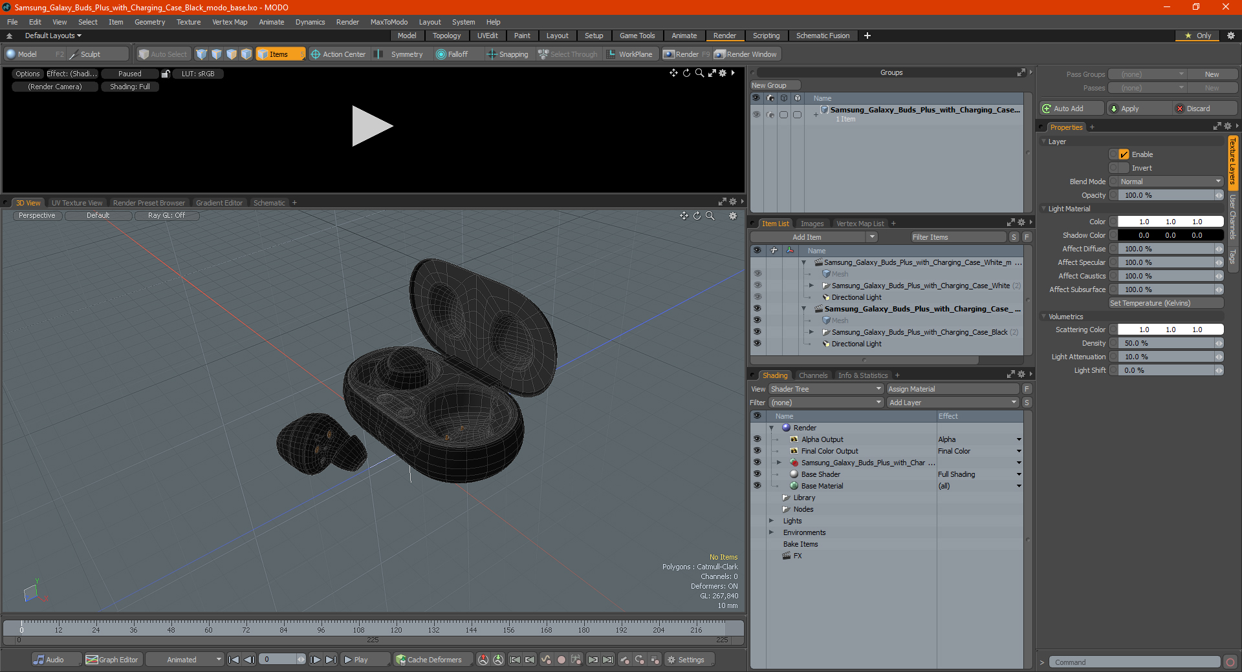Open the Animated keying dropdown

coord(185,660)
